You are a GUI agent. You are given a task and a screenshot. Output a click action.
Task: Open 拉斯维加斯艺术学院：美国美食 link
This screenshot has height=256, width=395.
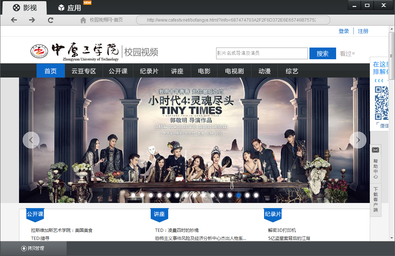pos(62,230)
